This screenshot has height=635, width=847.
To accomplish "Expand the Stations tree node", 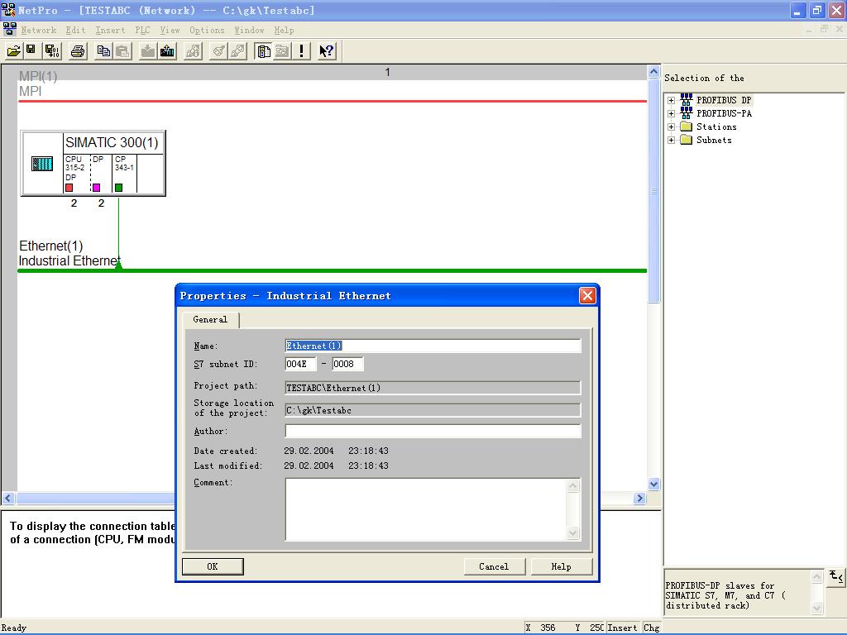I will (x=671, y=127).
